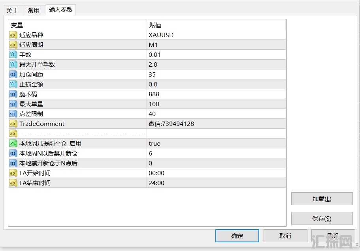This screenshot has width=360, height=251.
Task: Click the integer icon beside 最大单量
Action: coord(13,104)
